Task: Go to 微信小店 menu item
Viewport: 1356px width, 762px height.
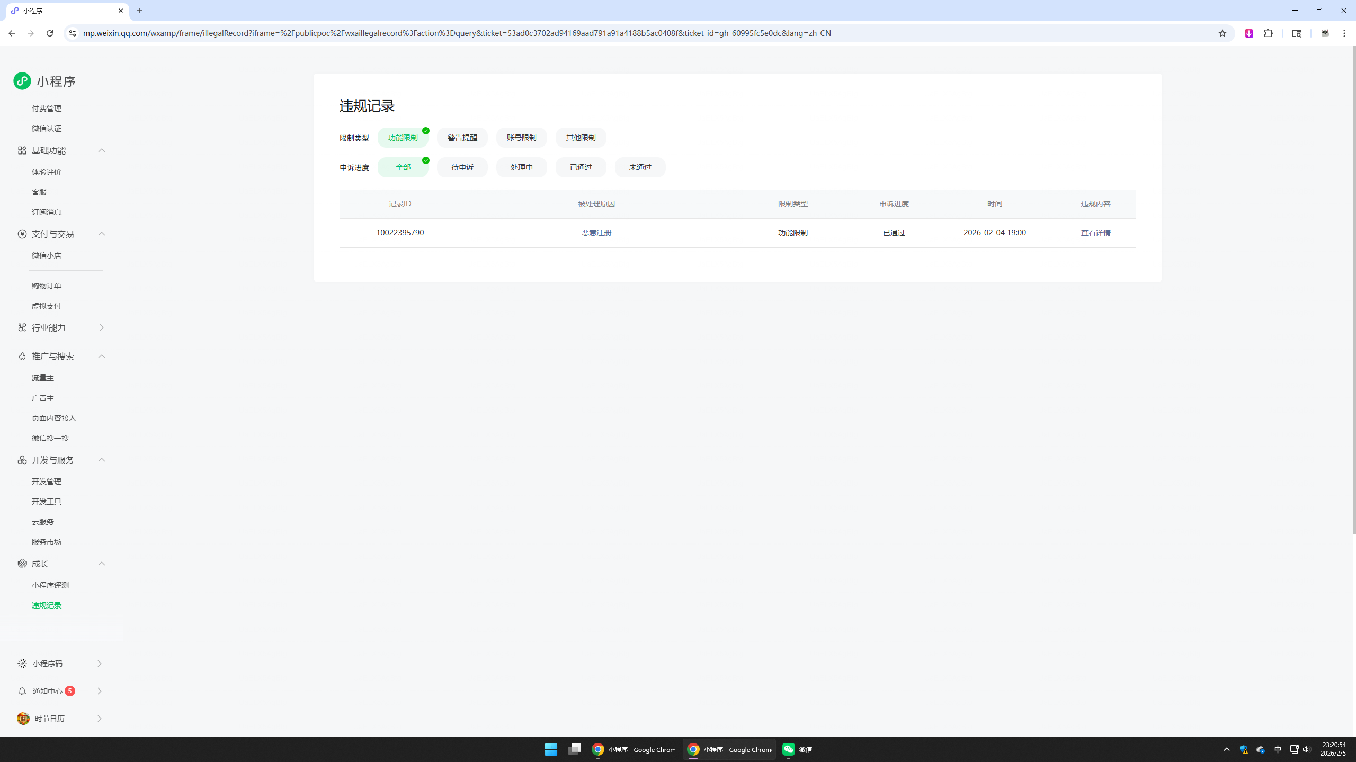Action: [x=47, y=256]
